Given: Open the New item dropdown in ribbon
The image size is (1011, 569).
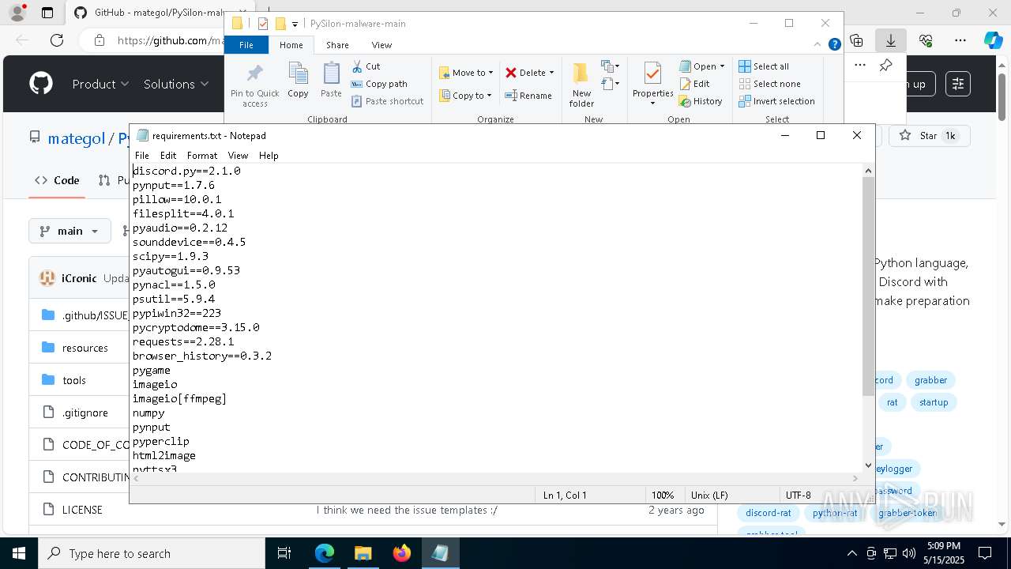Looking at the screenshot, I should (x=610, y=66).
